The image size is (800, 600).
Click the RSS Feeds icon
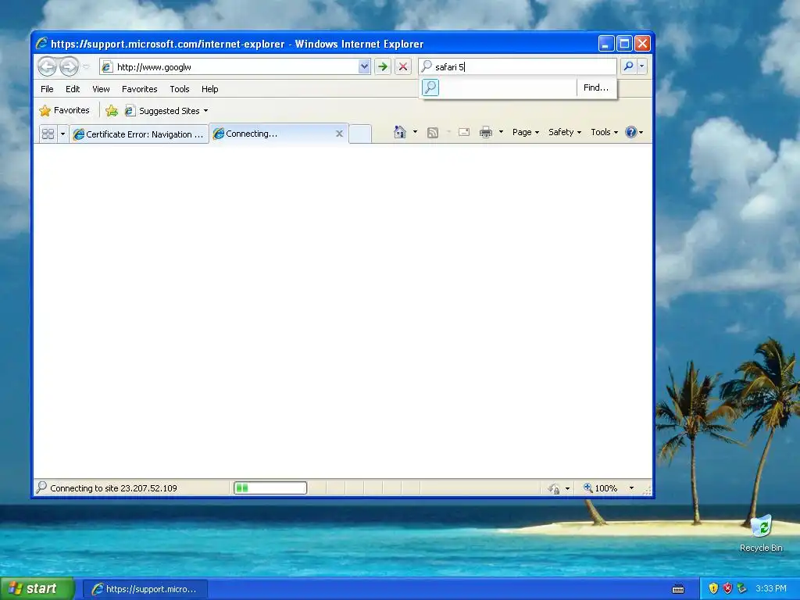(433, 133)
